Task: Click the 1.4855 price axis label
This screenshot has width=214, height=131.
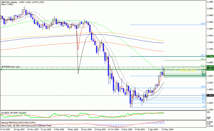Action: (210, 89)
